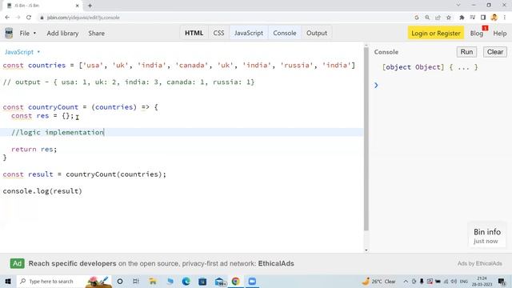Show hidden system tray icons
Image resolution: width=512 pixels, height=288 pixels.
click(x=406, y=281)
